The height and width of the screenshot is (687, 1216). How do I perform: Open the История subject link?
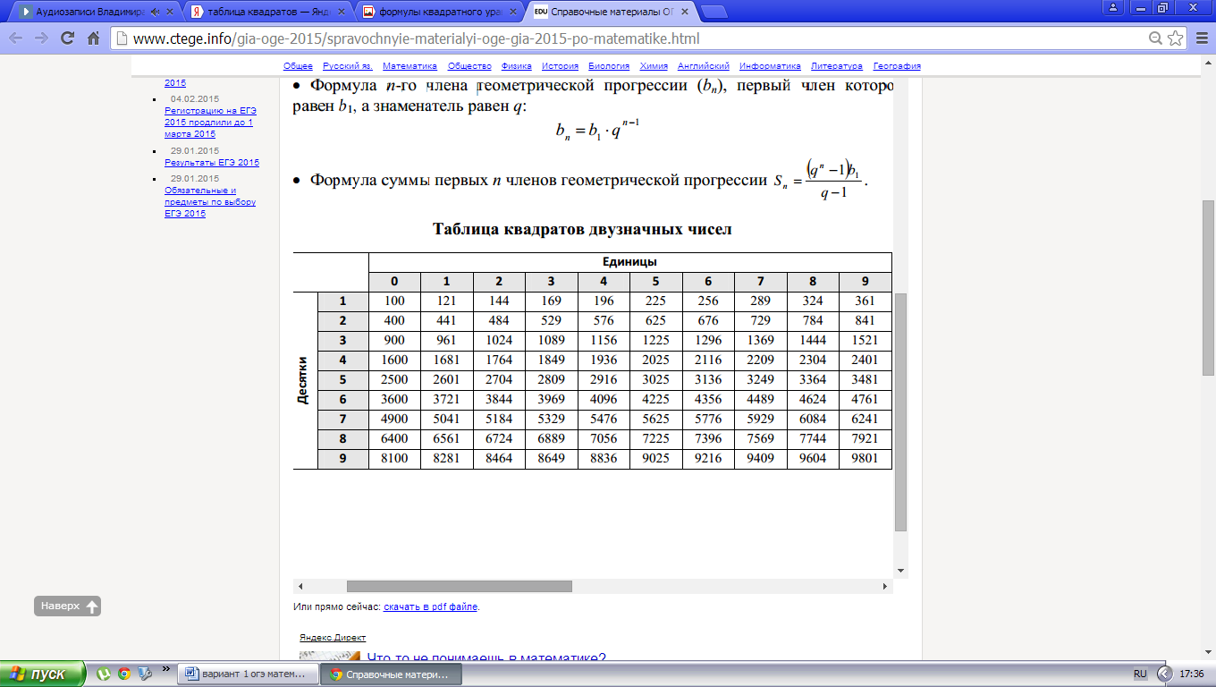point(560,66)
